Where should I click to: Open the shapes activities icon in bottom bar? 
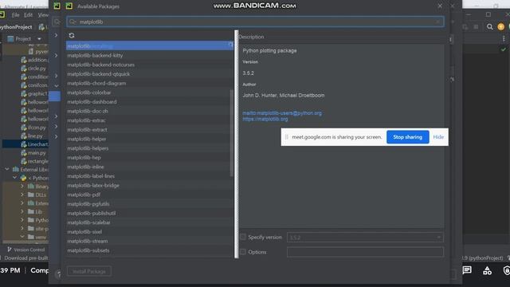click(487, 270)
